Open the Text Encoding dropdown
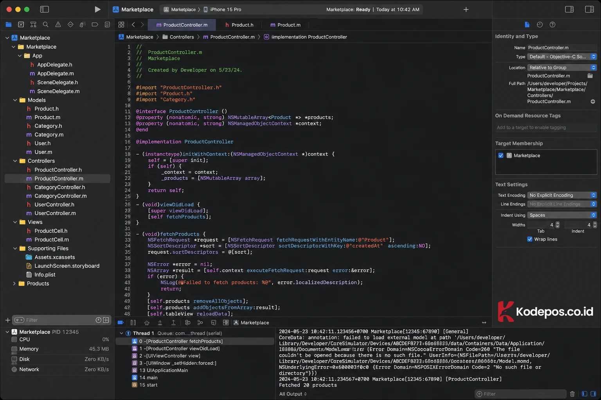This screenshot has height=400, width=601. pyautogui.click(x=562, y=195)
